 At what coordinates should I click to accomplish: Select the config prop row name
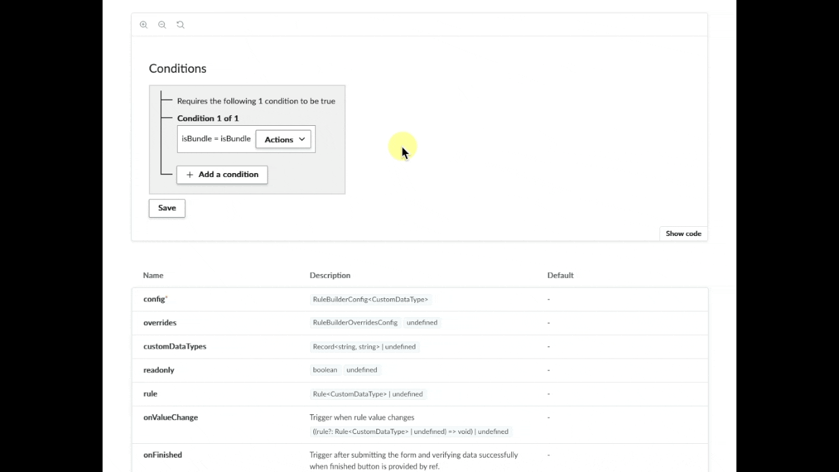pyautogui.click(x=155, y=300)
